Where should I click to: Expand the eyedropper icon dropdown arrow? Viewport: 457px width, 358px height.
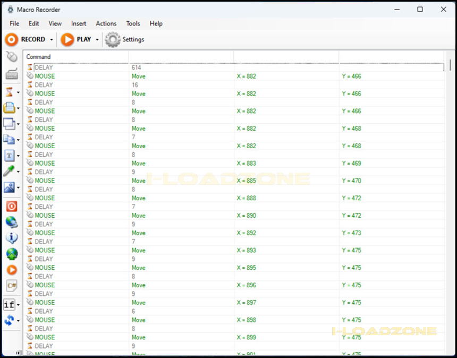[x=18, y=172]
